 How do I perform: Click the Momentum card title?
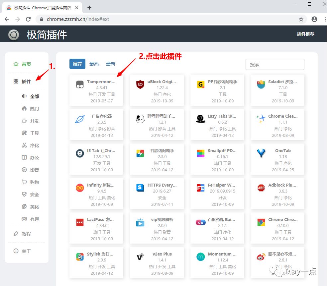click(222, 254)
